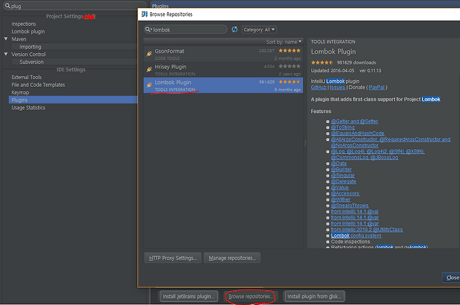
Task: Click the Hrisey Plugin icon
Action: 149,70
